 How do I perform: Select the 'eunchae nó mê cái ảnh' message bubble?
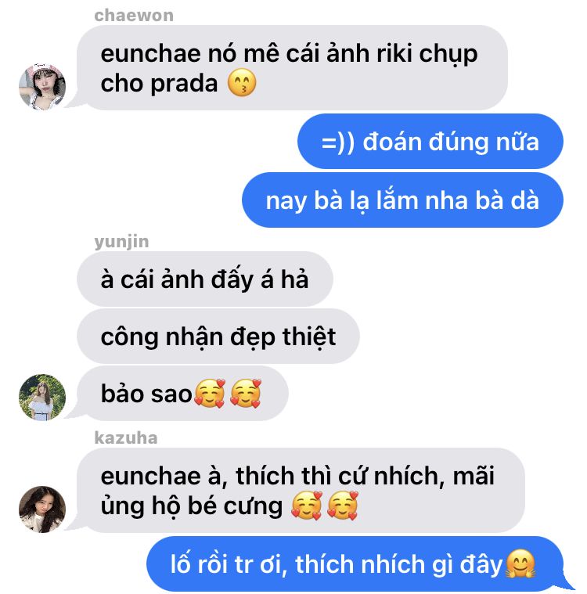292,68
